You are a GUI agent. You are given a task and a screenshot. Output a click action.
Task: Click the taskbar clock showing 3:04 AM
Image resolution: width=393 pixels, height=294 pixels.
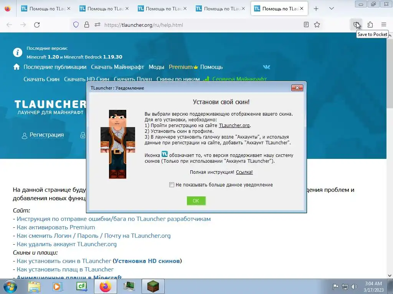click(x=373, y=287)
